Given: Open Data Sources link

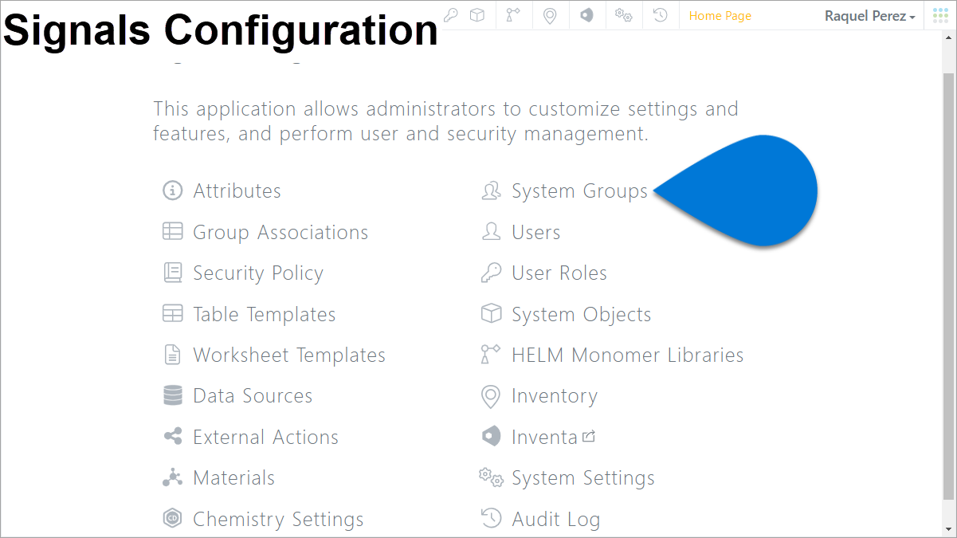Looking at the screenshot, I should [253, 396].
